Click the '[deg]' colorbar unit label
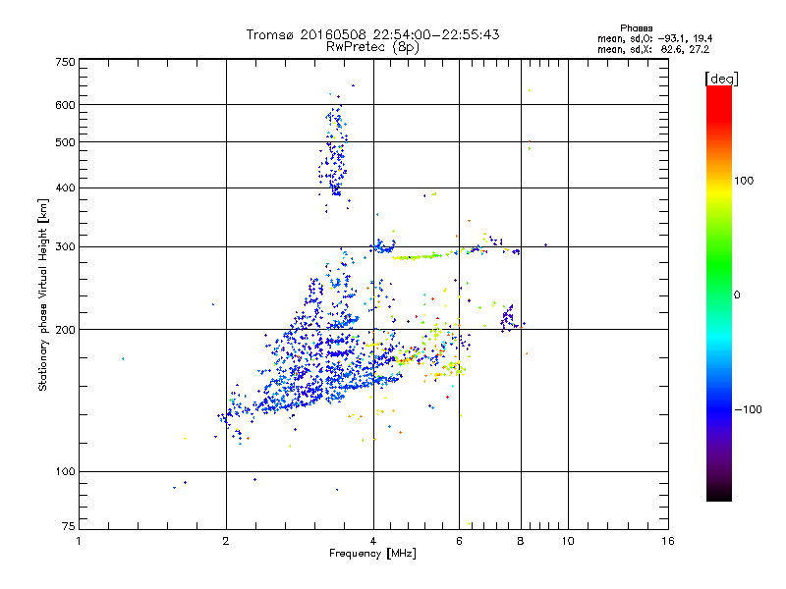This screenshot has height=589, width=786. coord(721,79)
